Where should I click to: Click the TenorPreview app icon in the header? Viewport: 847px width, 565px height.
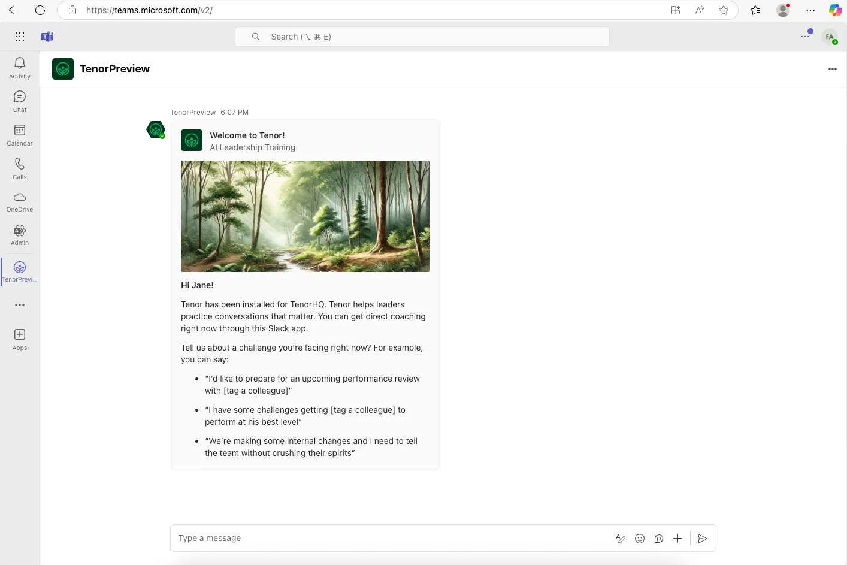tap(63, 69)
